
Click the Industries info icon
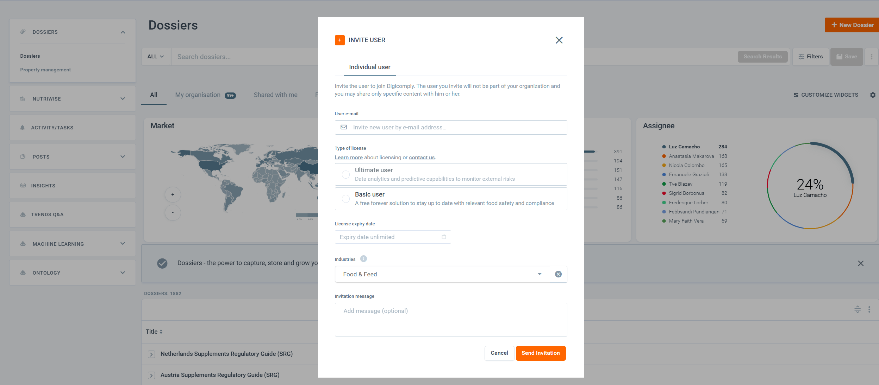click(x=363, y=259)
